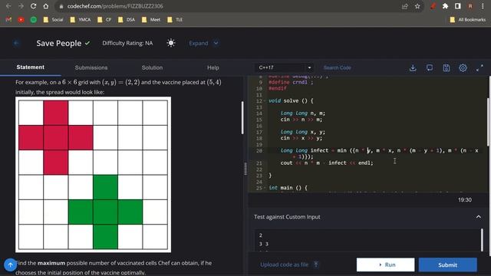Switch to the Solution tab
491x276 pixels.
pyautogui.click(x=152, y=67)
